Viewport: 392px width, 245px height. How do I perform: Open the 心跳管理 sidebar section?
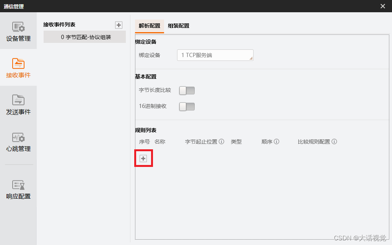point(18,141)
